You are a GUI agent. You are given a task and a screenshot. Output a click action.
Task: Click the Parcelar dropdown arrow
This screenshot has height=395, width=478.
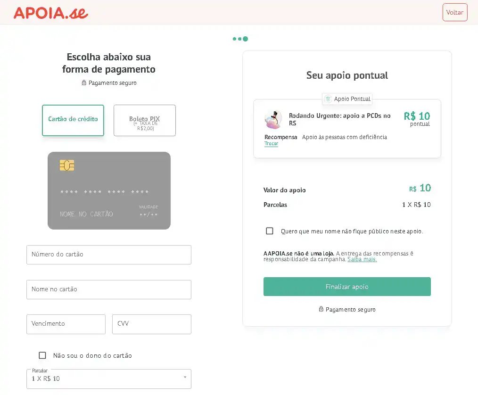click(x=185, y=377)
